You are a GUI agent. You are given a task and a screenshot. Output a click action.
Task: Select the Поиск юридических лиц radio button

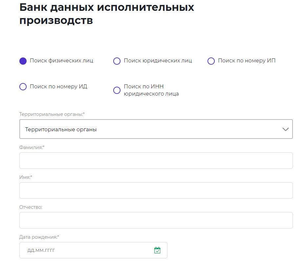coord(117,61)
